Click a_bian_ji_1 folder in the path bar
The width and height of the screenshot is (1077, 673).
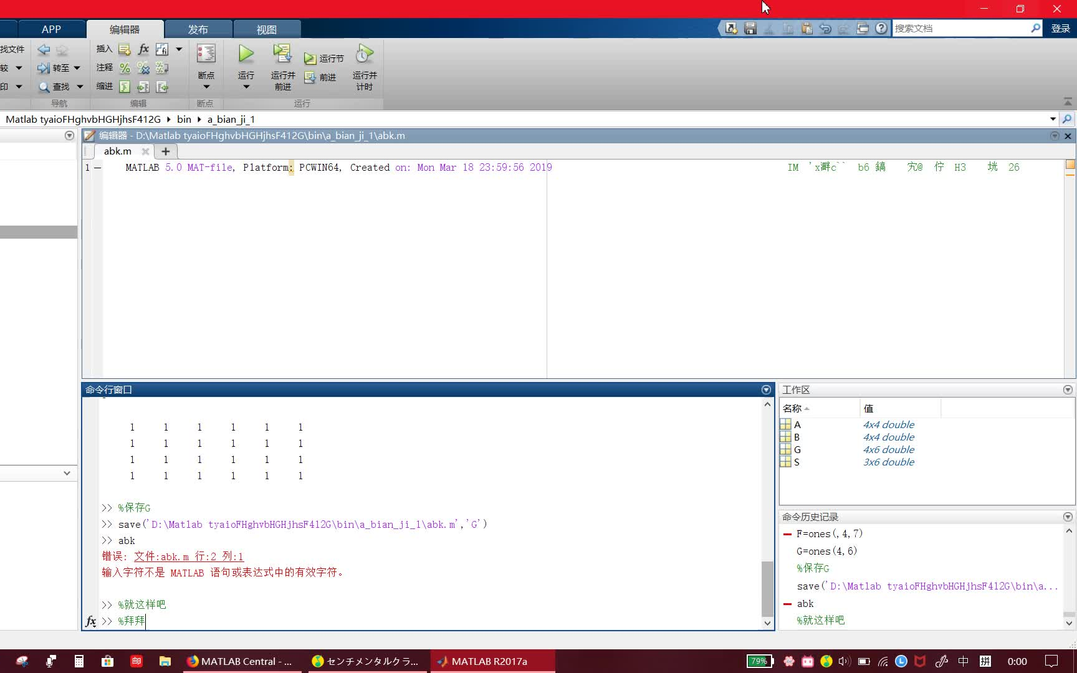pos(231,119)
